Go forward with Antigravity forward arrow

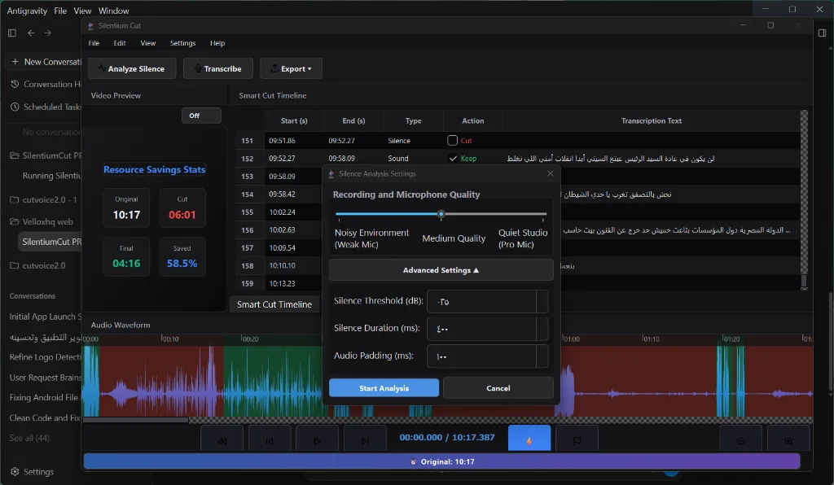coord(48,33)
